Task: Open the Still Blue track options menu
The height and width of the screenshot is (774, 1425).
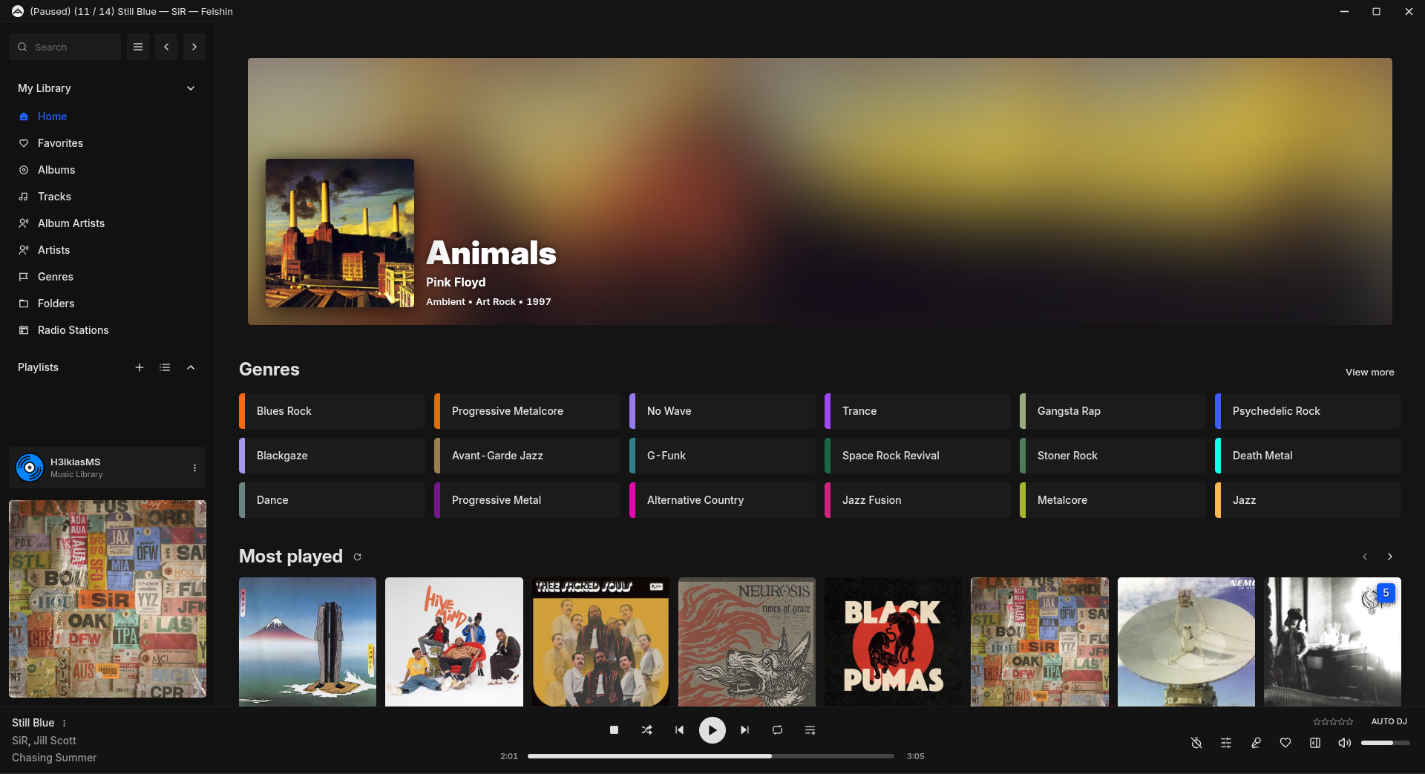Action: (x=65, y=723)
